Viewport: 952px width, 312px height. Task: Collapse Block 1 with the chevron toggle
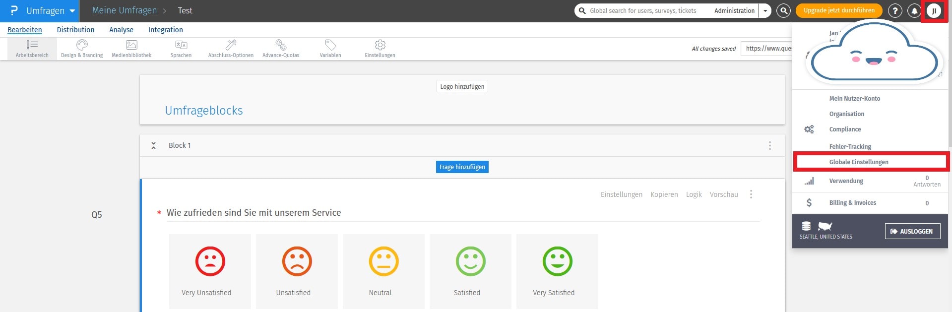(154, 145)
